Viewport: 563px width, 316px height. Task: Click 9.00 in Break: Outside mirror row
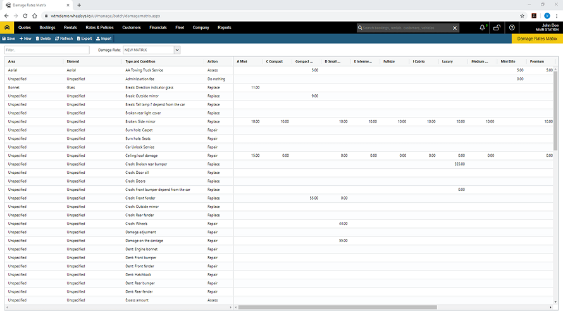[314, 96]
